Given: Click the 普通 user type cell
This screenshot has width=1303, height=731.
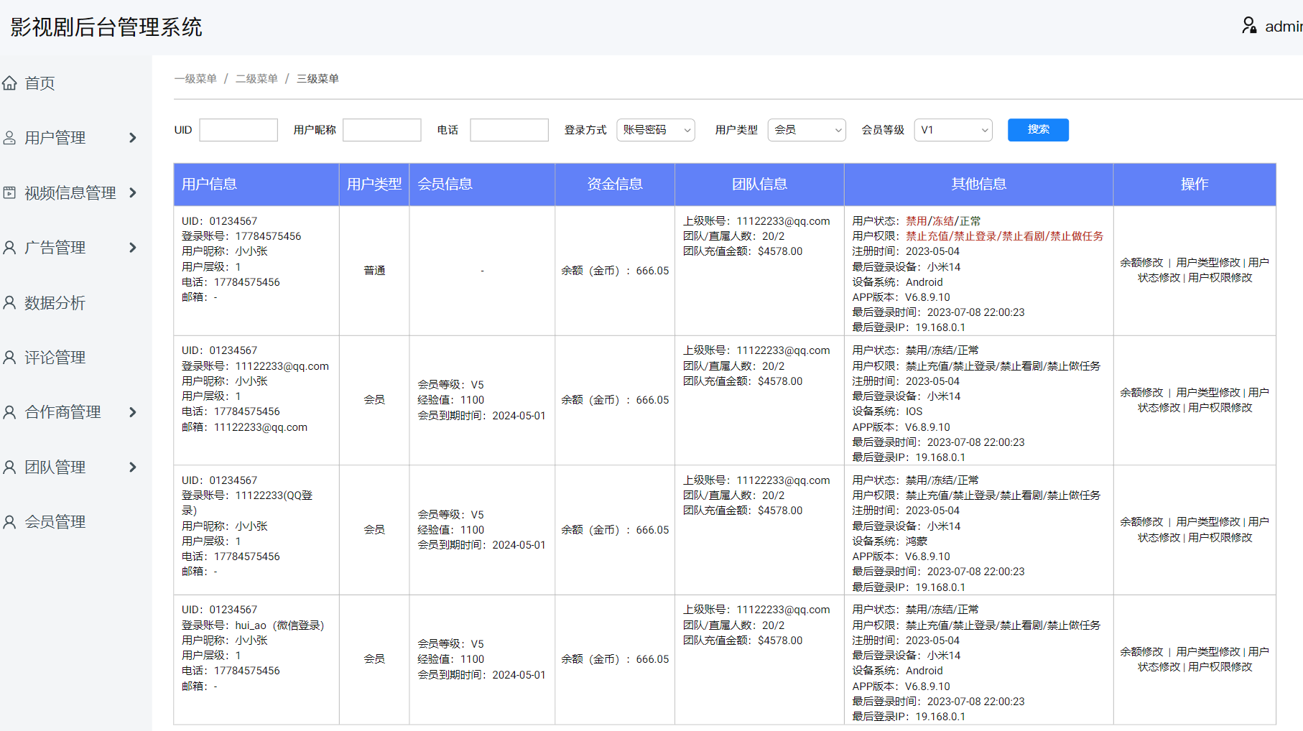Looking at the screenshot, I should pos(374,271).
